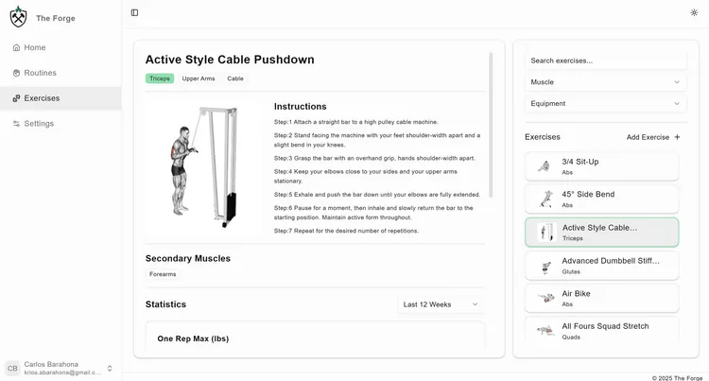Image resolution: width=709 pixels, height=381 pixels.
Task: Click the Triceps muscle tag
Action: (x=160, y=78)
